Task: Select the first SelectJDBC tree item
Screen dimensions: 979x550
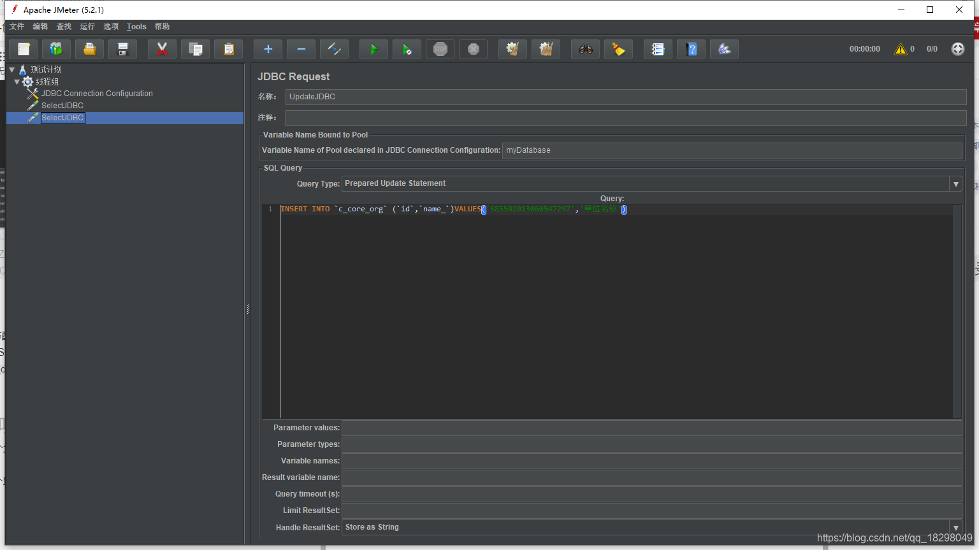Action: (x=62, y=106)
